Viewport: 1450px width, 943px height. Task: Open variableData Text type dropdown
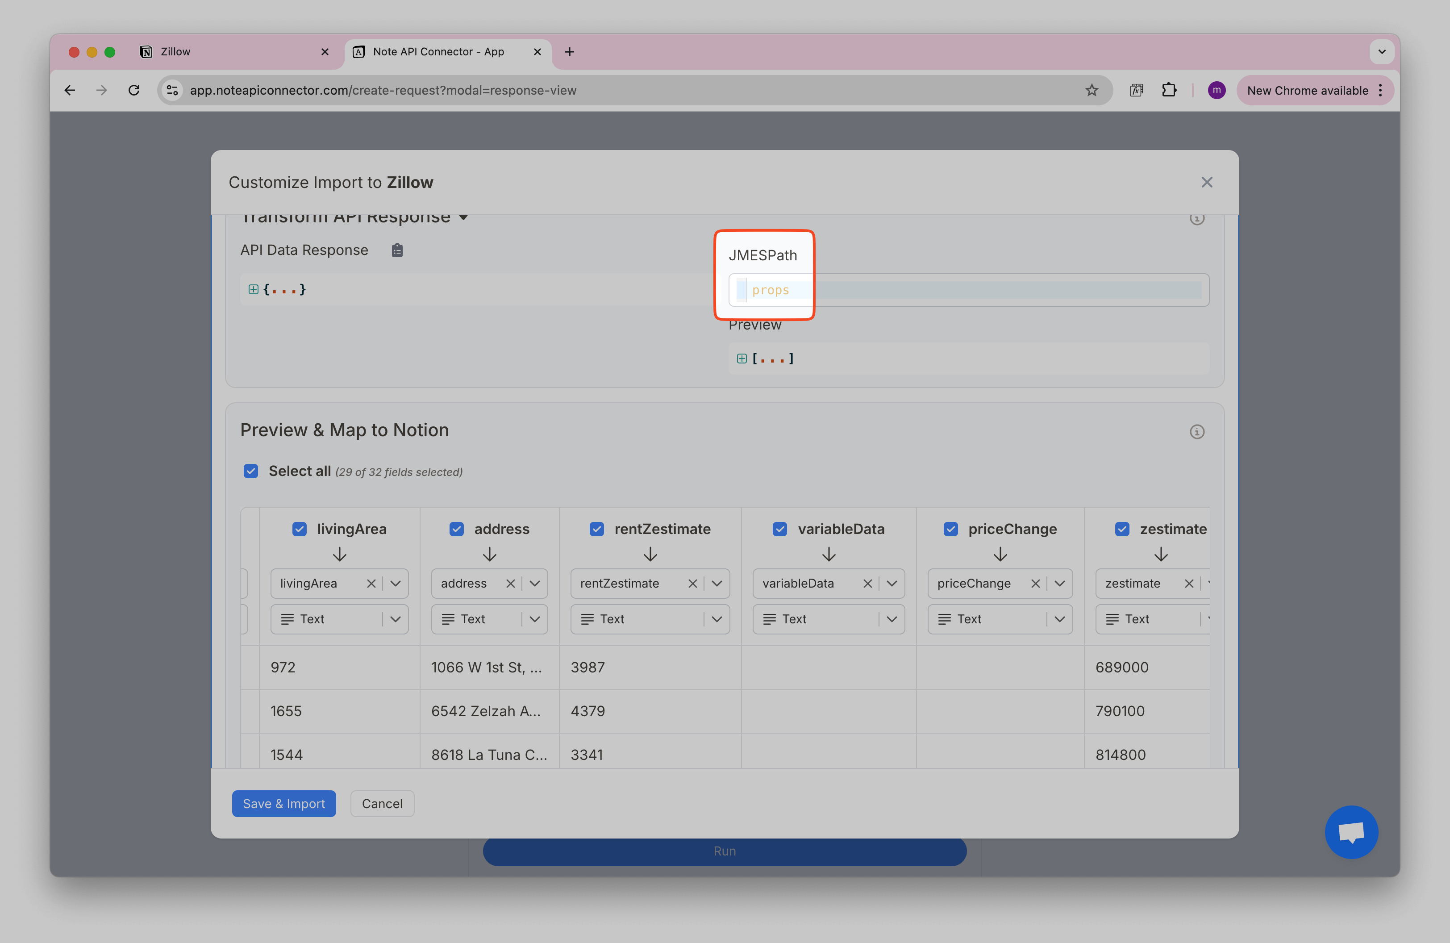point(829,619)
